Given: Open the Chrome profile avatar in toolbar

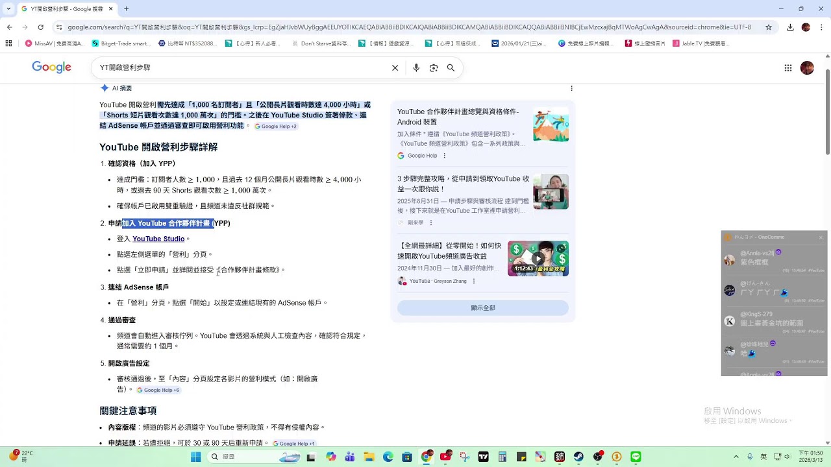Looking at the screenshot, I should [806, 27].
